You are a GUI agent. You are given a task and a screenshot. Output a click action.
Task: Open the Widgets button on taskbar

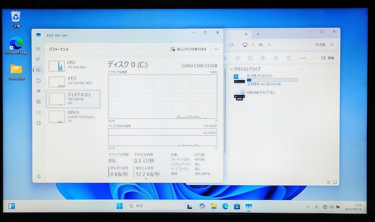point(12,206)
